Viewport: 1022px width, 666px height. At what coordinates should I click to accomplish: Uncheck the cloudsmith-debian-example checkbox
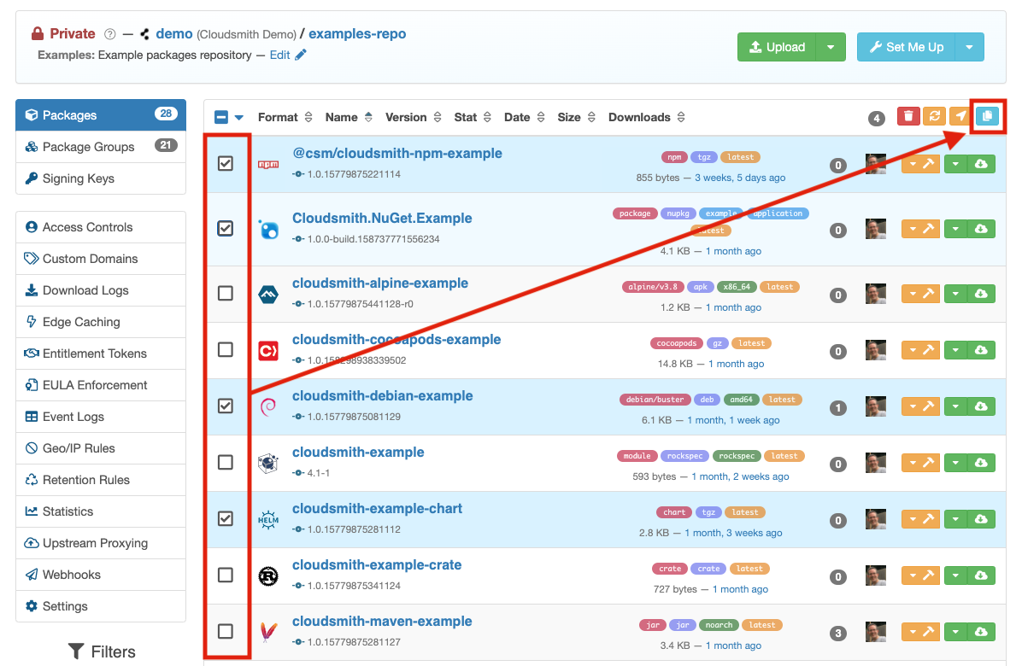226,406
